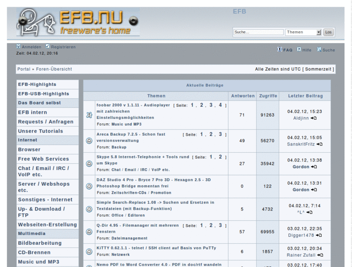
Task: Click the topic icon beside Skype 5.8
Action: pos(89,163)
